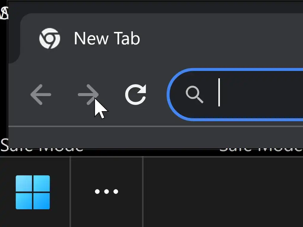Select the New Tab tab title
Viewport: 303px width, 227px height.
[x=107, y=38]
